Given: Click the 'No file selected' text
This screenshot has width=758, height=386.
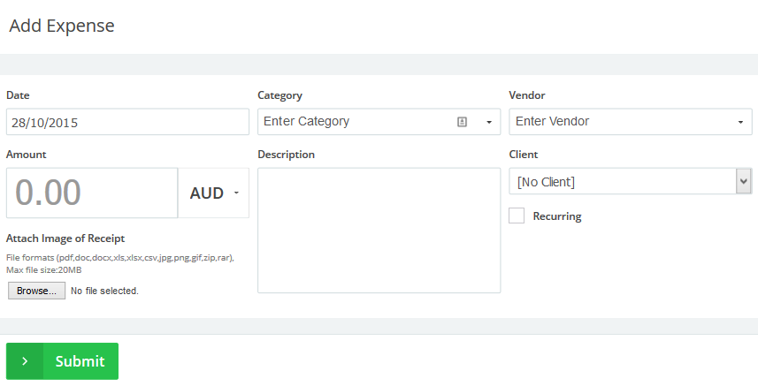Looking at the screenshot, I should [104, 291].
